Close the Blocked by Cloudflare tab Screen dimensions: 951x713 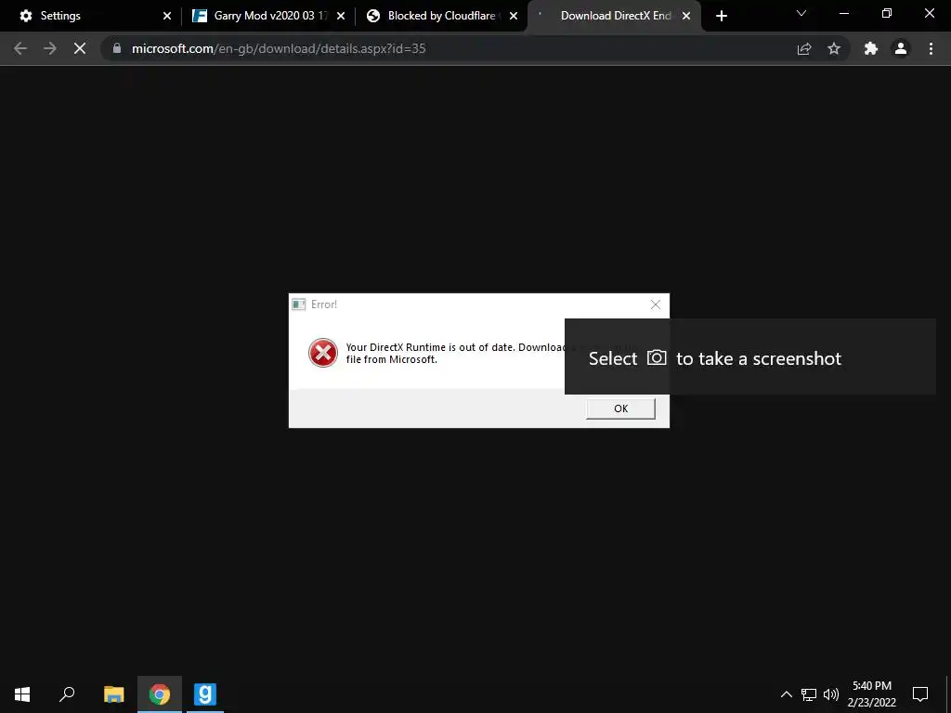pos(514,16)
